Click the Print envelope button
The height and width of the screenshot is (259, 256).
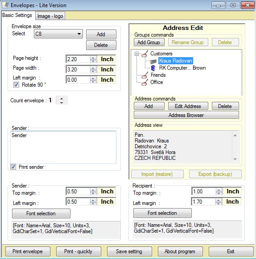point(28,251)
